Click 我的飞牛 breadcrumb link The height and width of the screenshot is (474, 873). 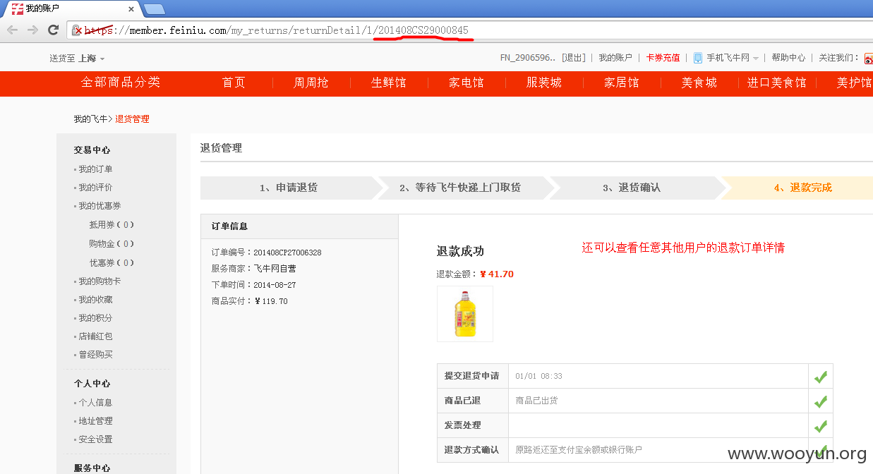90,119
